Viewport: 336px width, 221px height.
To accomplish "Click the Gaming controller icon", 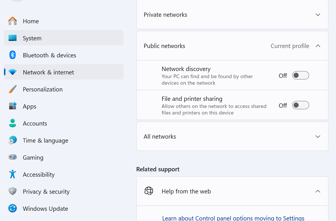I will coord(13,157).
